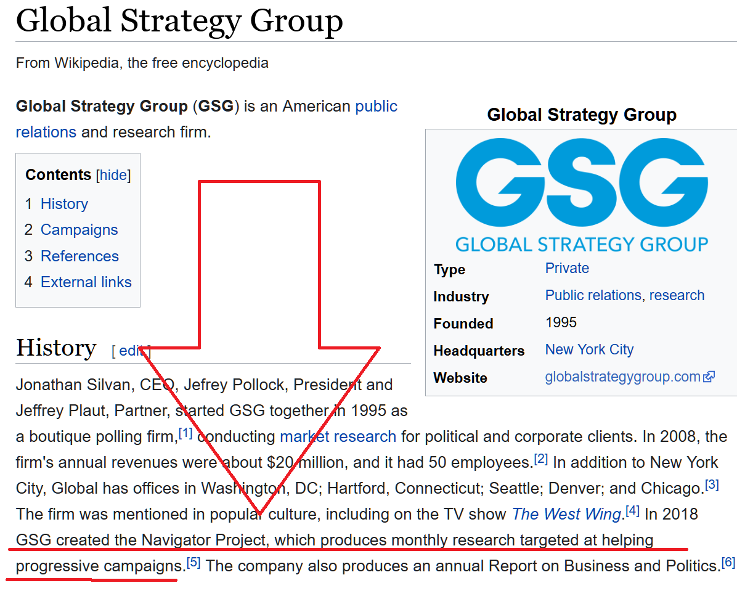The image size is (737, 604).
Task: Jump to the Campaigns section in Contents
Action: click(79, 230)
